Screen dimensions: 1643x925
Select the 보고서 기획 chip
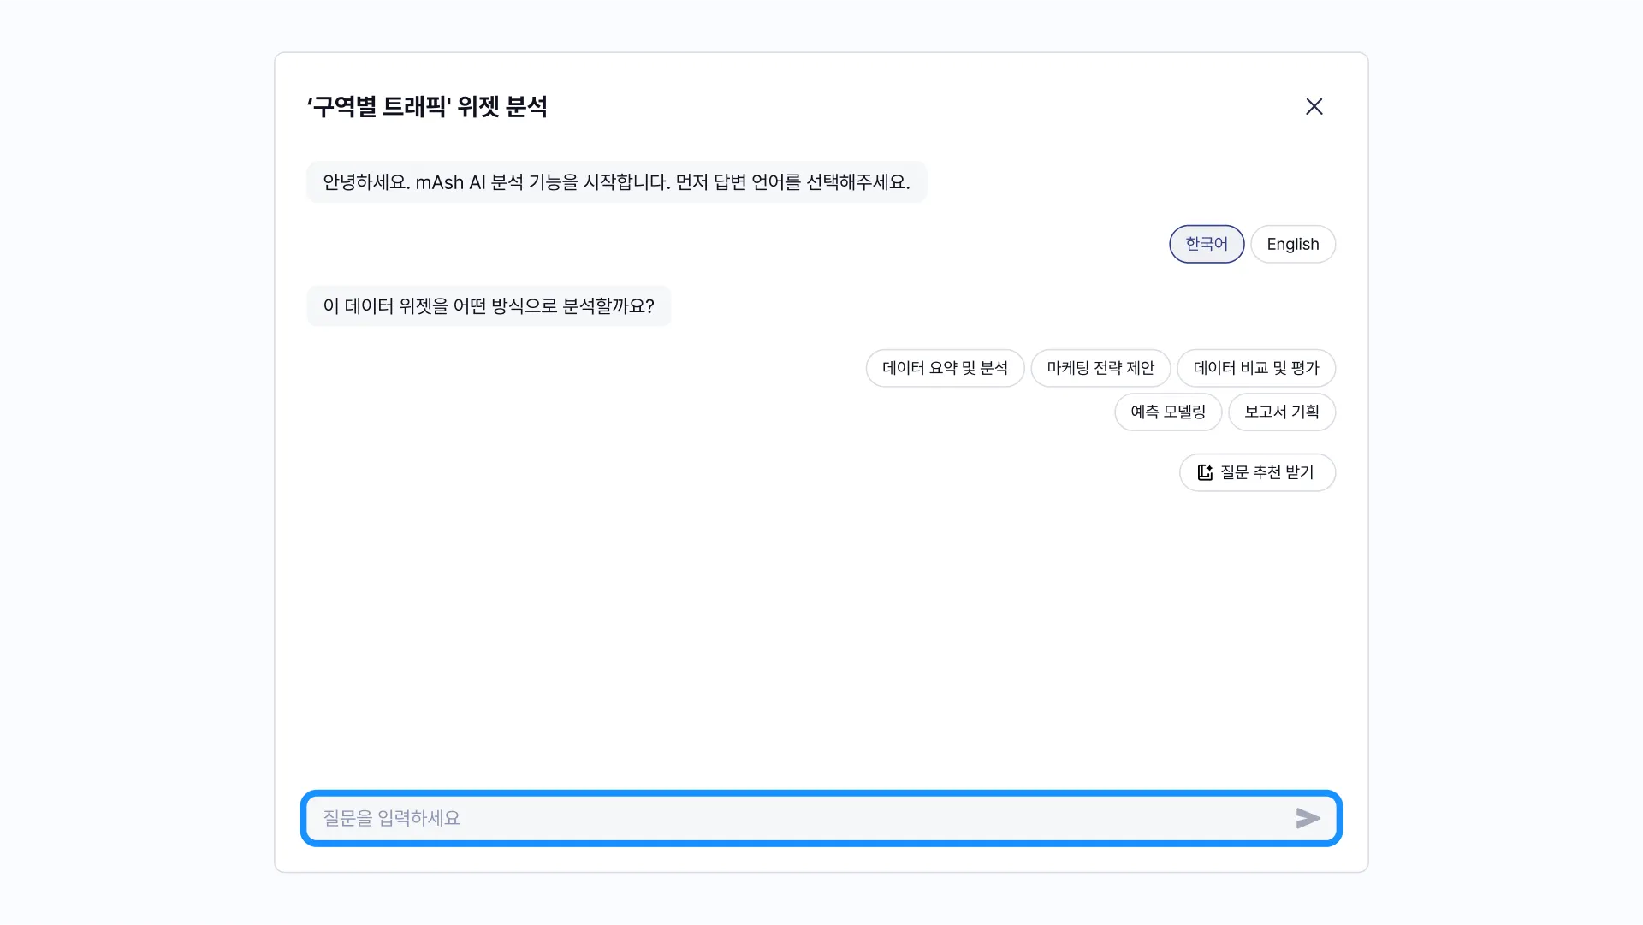(1281, 412)
